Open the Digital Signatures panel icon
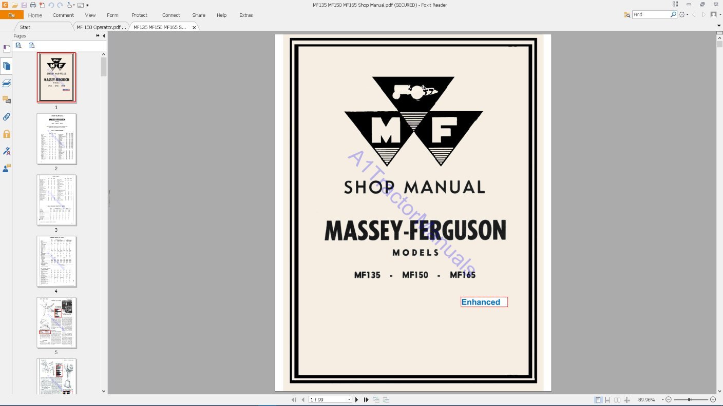The height and width of the screenshot is (406, 723). [x=6, y=151]
